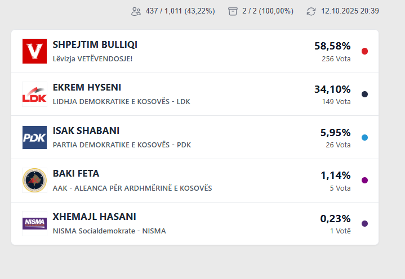Image resolution: width=405 pixels, height=279 pixels.
Task: Click the dark navy dot for Ekrem Hyseni
Action: (364, 94)
